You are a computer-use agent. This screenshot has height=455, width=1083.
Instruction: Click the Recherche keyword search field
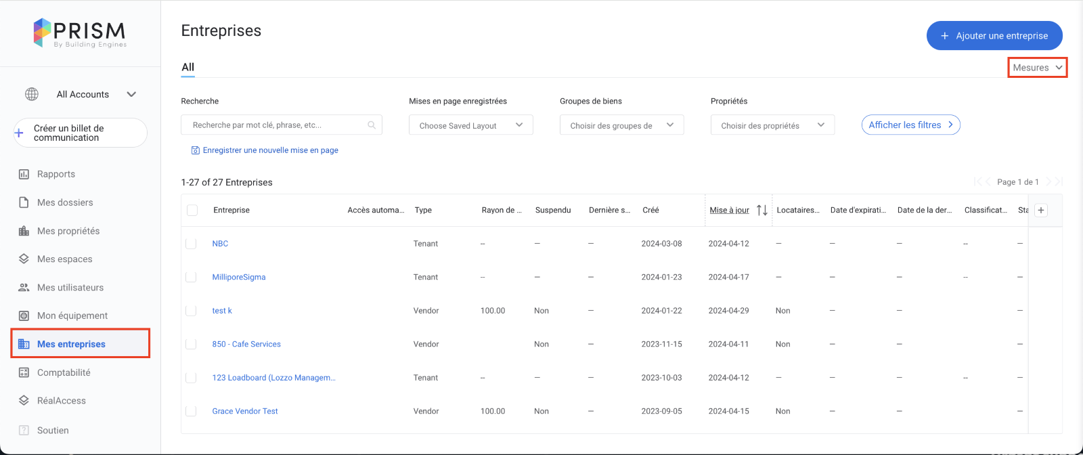tap(279, 125)
